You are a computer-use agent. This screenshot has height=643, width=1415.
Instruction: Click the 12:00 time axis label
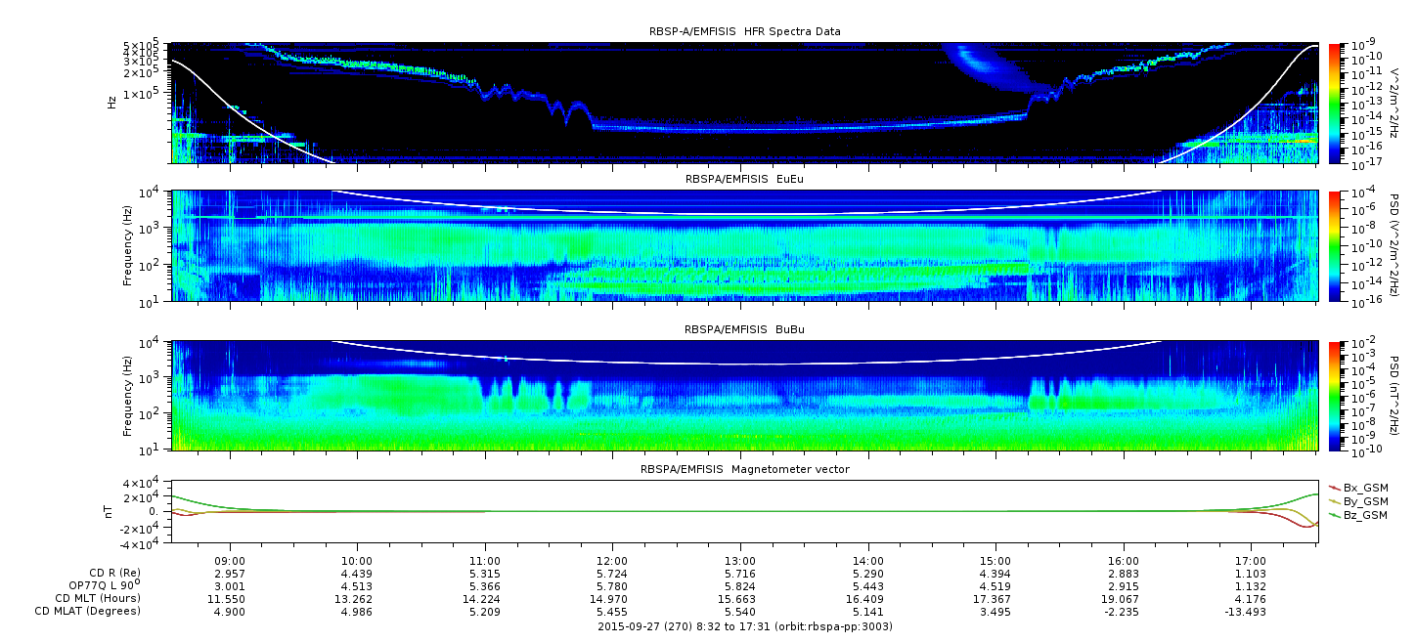tap(612, 562)
